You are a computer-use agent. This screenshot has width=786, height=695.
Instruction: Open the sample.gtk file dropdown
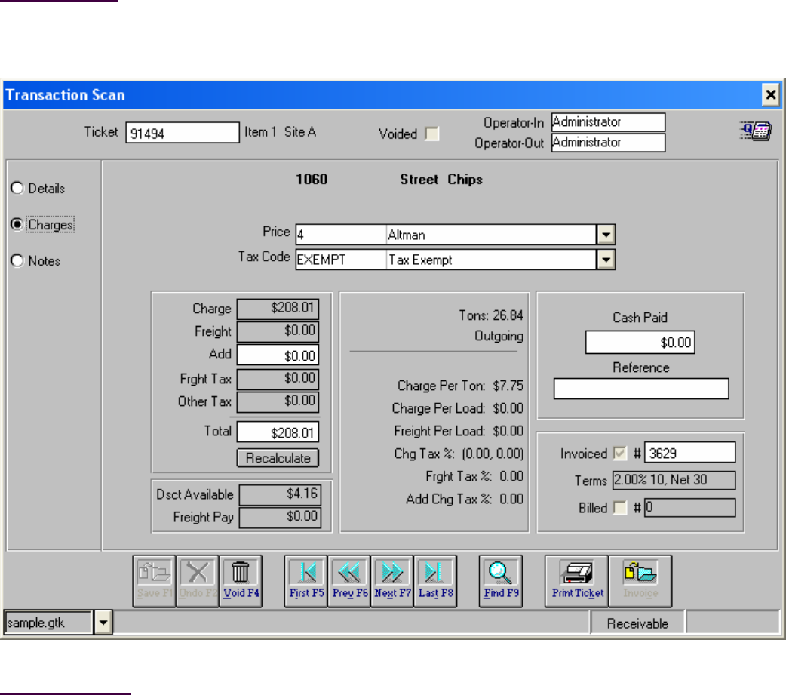[102, 623]
